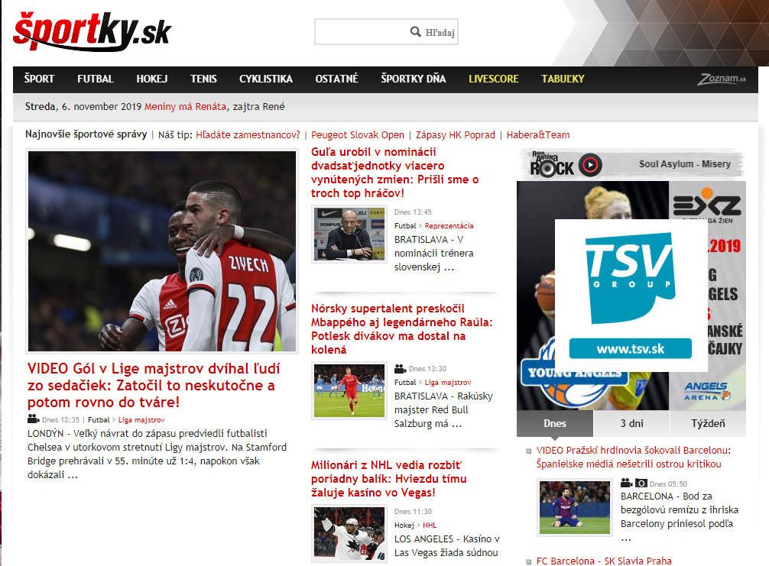Click the search magnifier Hľadaj button
Image resolution: width=769 pixels, height=566 pixels.
[433, 32]
